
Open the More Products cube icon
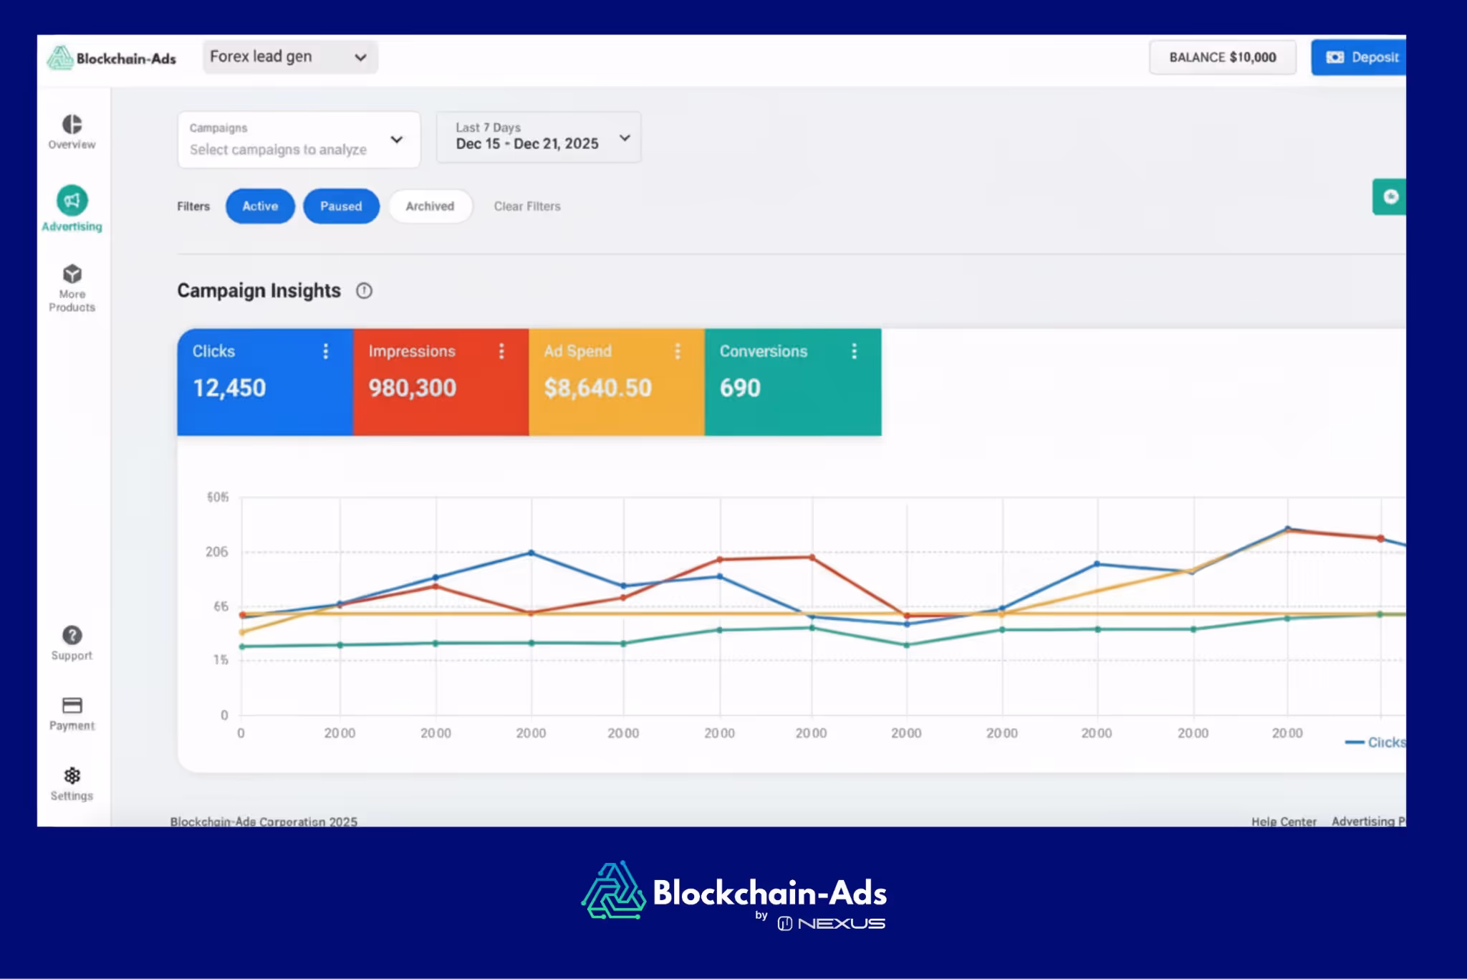click(72, 274)
